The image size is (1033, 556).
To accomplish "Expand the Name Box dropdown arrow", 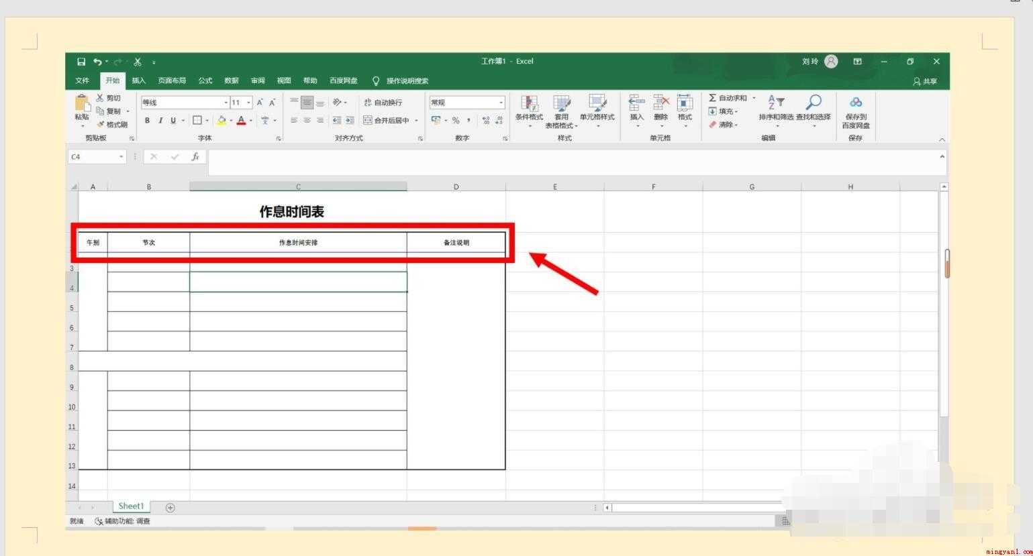I will 121,157.
